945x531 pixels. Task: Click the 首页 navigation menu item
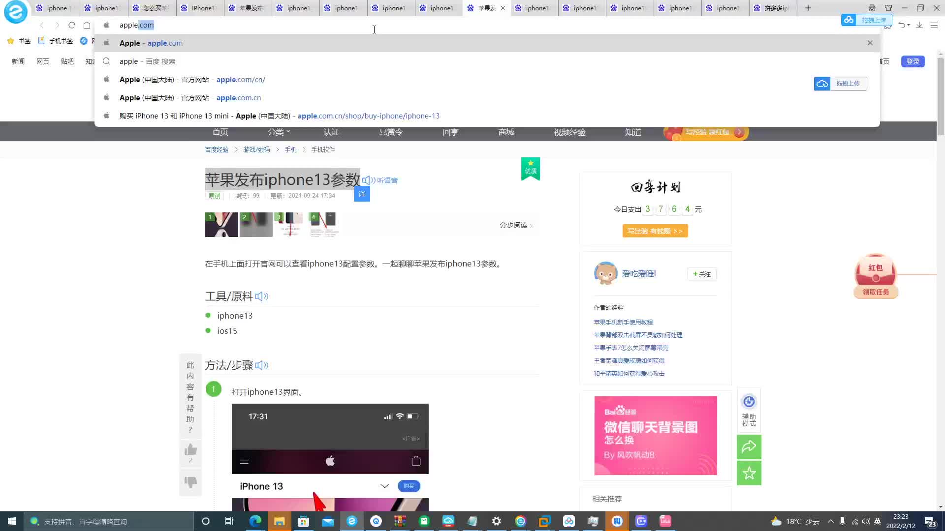click(220, 132)
